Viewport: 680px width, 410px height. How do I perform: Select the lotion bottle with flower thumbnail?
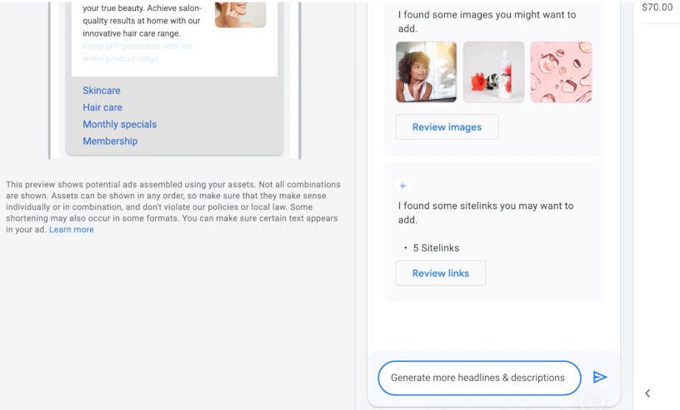point(493,72)
